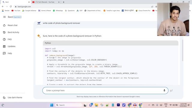Viewport: 192px width, 108px height.
Task: Open the Updates section
Action: 9,46
